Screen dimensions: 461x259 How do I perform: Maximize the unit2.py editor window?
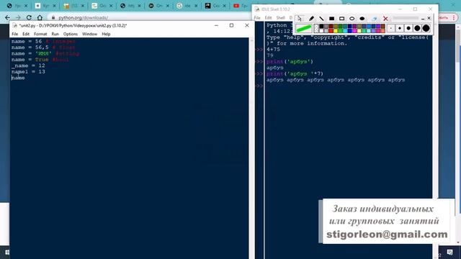[231, 26]
